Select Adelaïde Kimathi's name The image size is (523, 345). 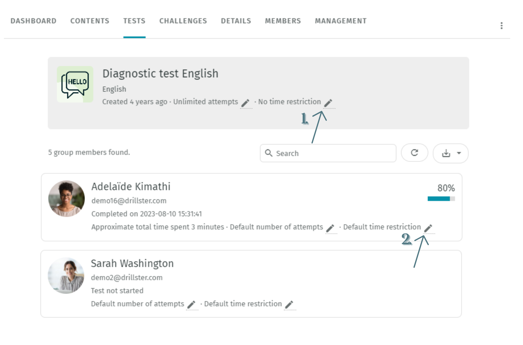[131, 187]
